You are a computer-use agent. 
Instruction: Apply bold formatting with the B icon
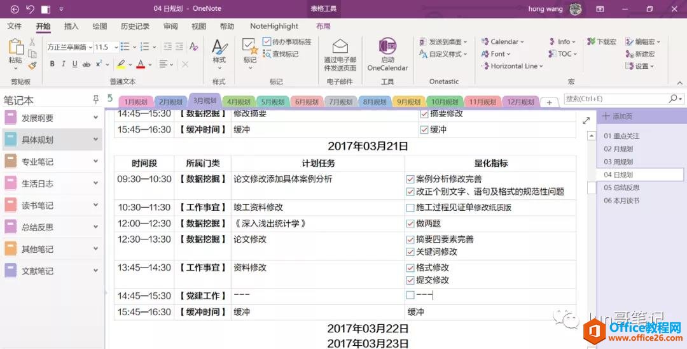pyautogui.click(x=52, y=64)
